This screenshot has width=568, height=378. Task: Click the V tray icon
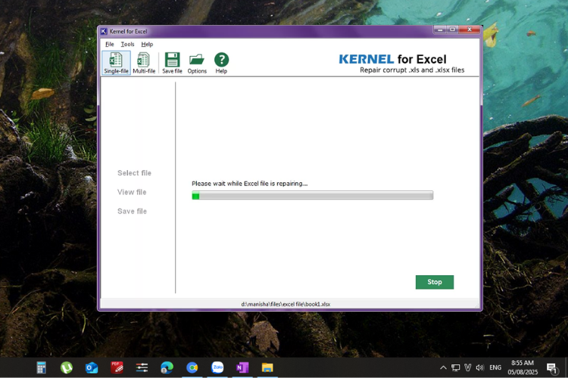468,368
